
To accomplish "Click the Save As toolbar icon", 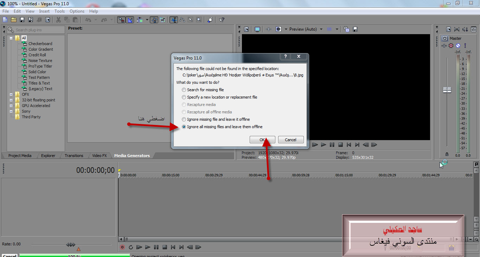I will [31, 20].
